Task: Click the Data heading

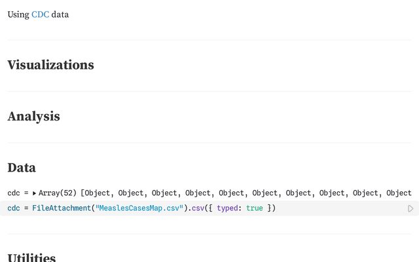Action: [x=22, y=168]
